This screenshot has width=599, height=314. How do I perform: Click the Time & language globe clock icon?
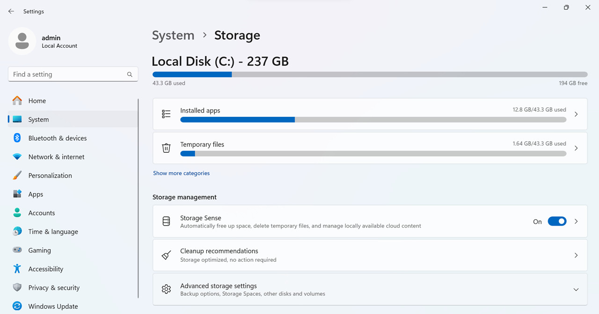pyautogui.click(x=17, y=231)
